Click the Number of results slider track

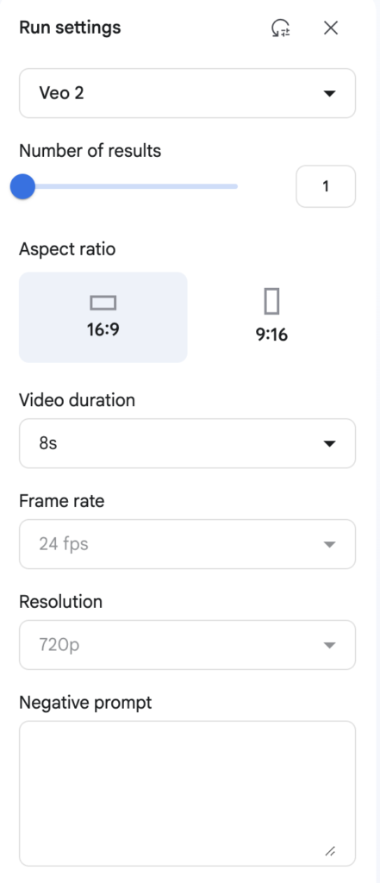[x=129, y=186]
